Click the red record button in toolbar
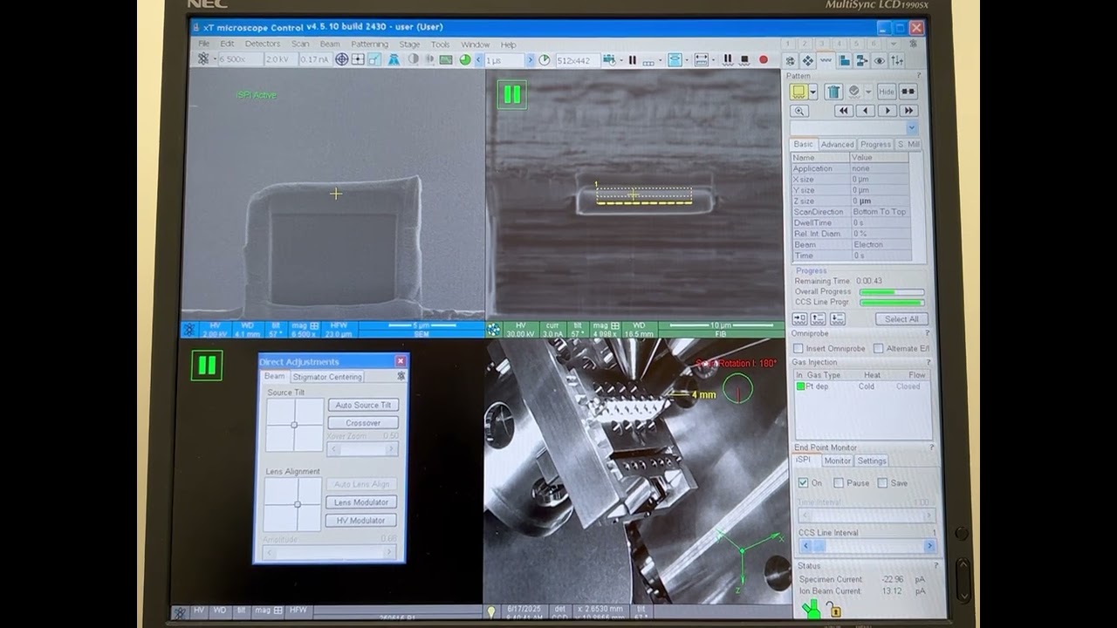The width and height of the screenshot is (1117, 628). 764,59
